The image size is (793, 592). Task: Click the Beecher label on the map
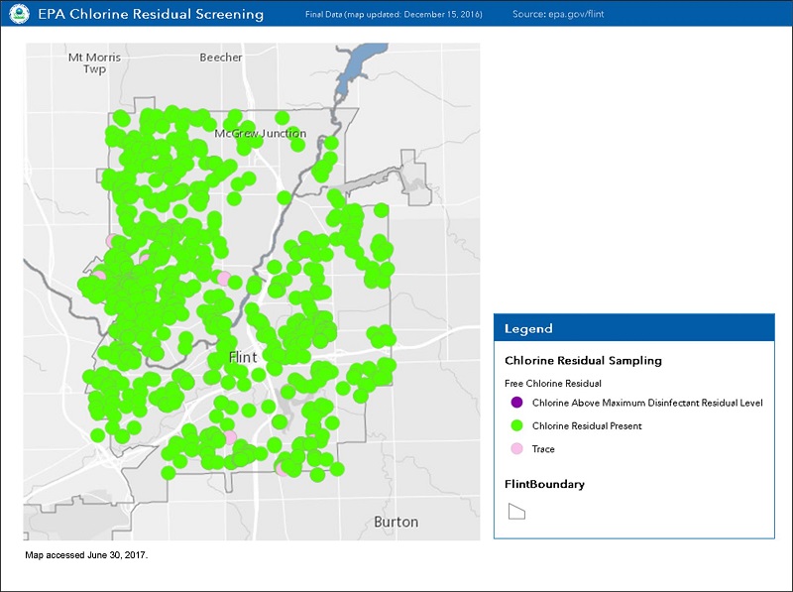pos(220,58)
